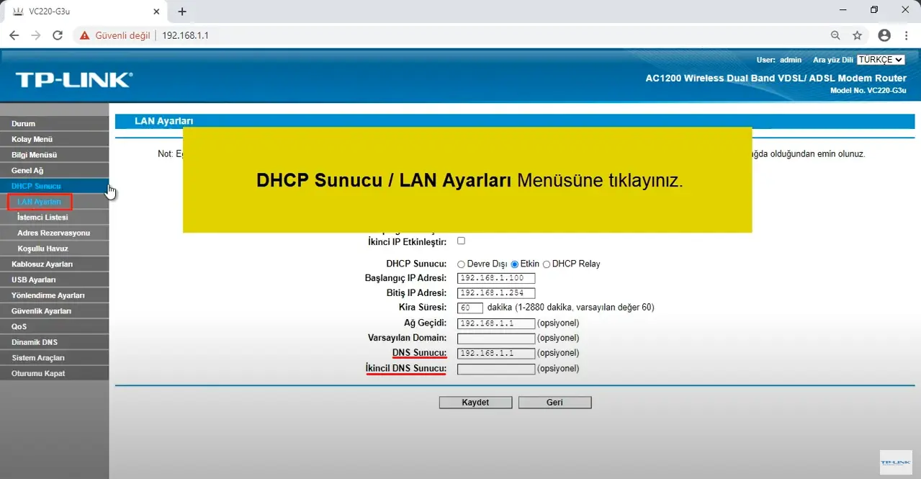Select the DHCP Relay radio button
The width and height of the screenshot is (921, 479).
tap(547, 264)
